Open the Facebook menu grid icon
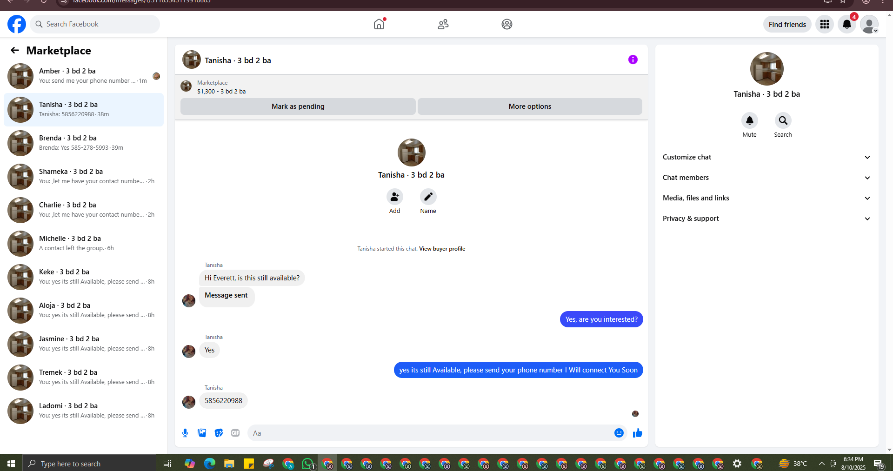Viewport: 893px width, 471px height. (825, 24)
